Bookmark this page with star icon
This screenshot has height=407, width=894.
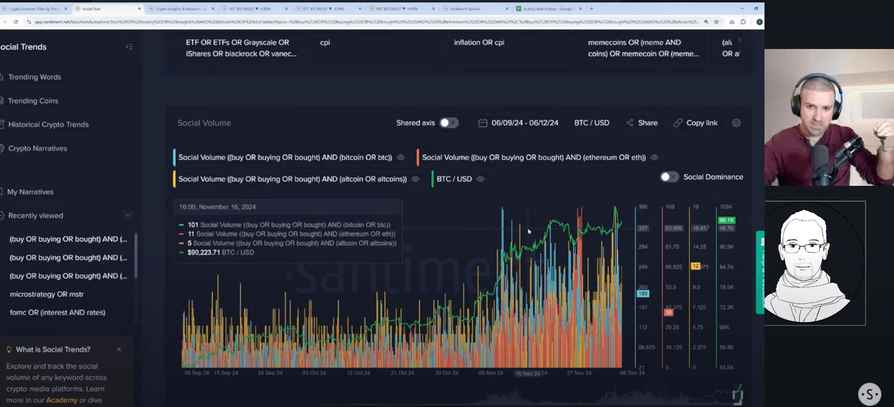pyautogui.click(x=716, y=22)
